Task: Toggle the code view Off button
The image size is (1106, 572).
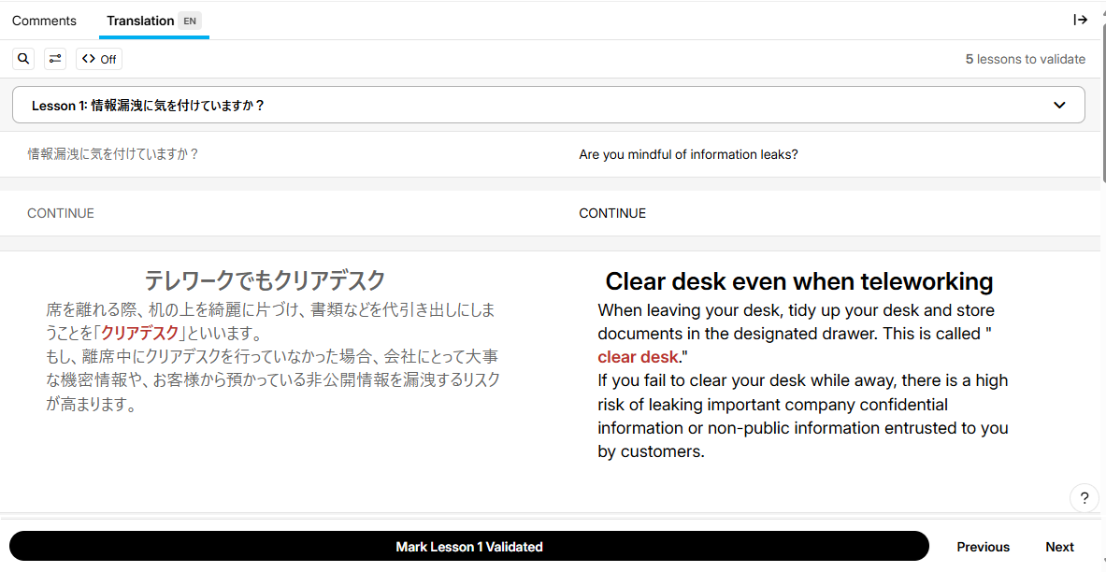Action: pyautogui.click(x=99, y=59)
